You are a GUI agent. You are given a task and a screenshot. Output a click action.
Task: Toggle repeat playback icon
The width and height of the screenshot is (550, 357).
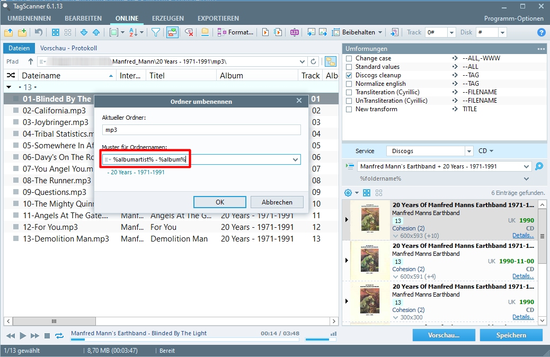pos(59,336)
